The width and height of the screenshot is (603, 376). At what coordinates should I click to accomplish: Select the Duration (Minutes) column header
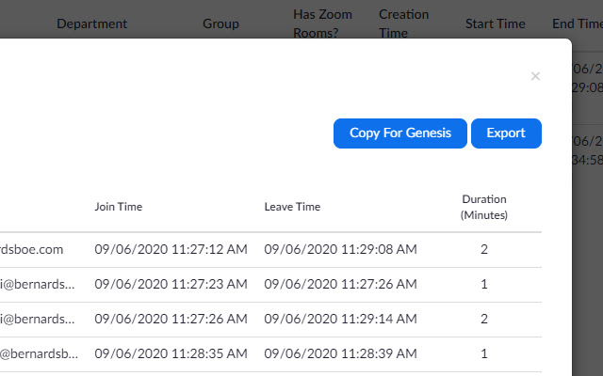coord(484,207)
